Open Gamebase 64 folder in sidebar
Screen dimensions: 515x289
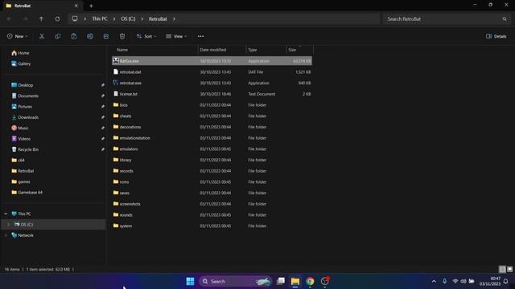pyautogui.click(x=27, y=193)
